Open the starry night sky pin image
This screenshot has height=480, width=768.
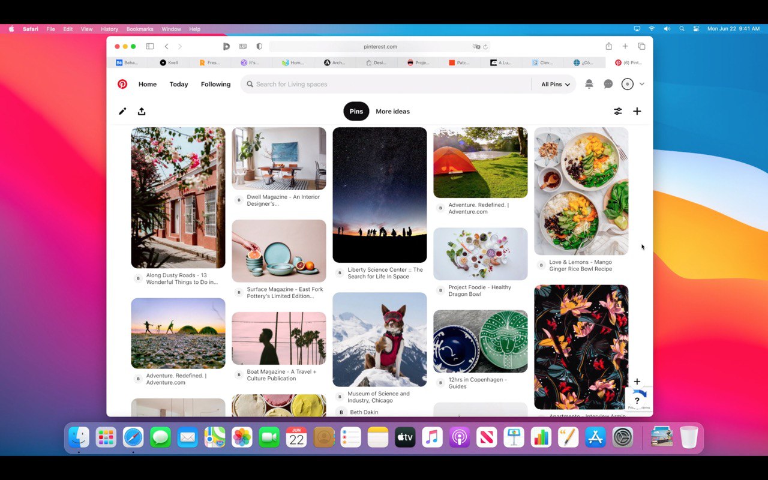click(x=380, y=195)
